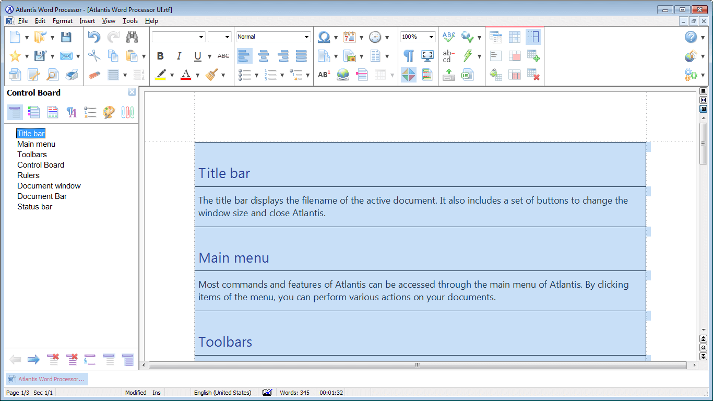Click the Paste clipboard icon
Screen dimensions: 713x401
pos(132,56)
